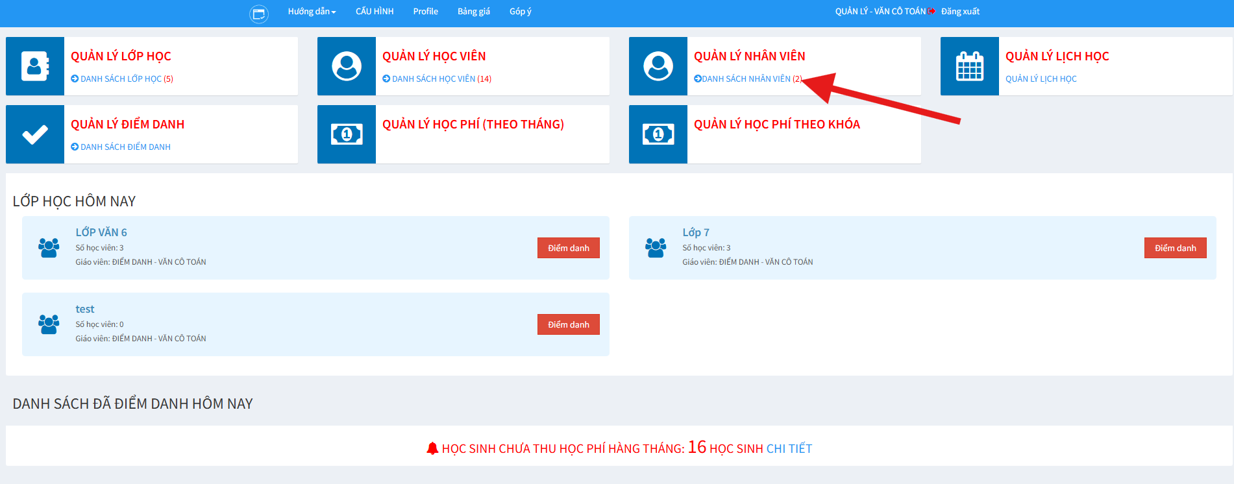Click the checkmark attendance icon tile
Image resolution: width=1234 pixels, height=484 pixels.
pos(35,134)
